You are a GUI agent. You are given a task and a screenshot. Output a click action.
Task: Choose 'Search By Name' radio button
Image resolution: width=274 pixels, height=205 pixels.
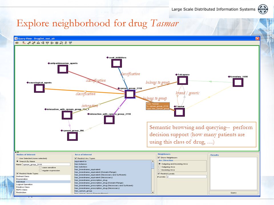click(x=17, y=161)
